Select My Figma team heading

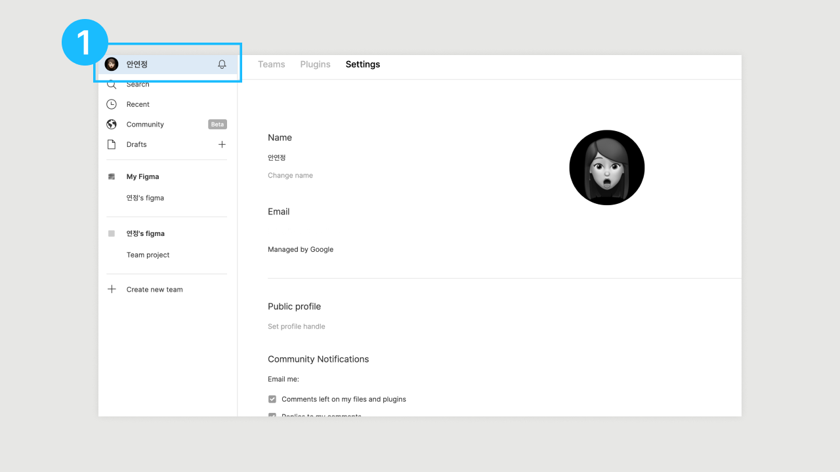[143, 177]
